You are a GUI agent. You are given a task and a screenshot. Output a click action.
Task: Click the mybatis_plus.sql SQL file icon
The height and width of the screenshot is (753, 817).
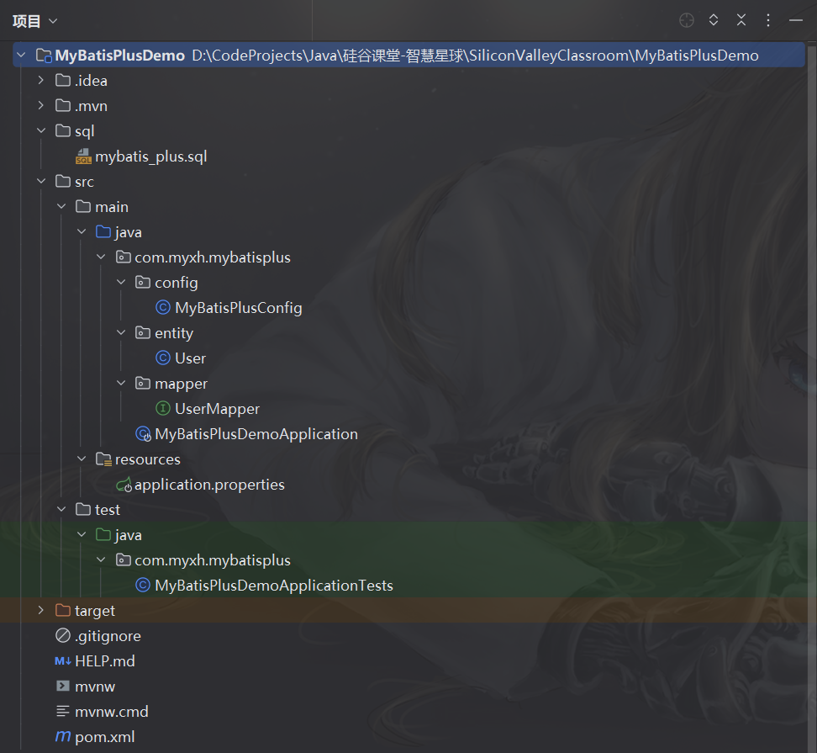(x=83, y=156)
